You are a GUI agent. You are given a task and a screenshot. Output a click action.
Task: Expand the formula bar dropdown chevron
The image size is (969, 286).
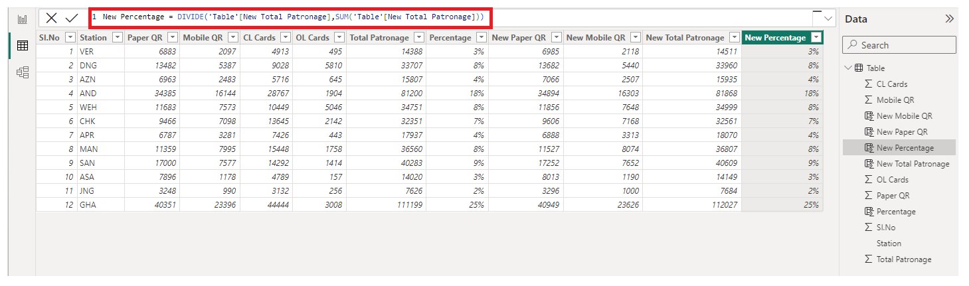coord(828,19)
